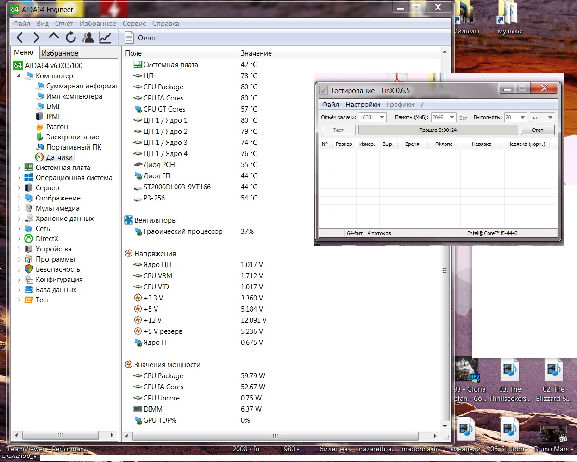
Task: Select the GPU TDP% row
Action: pos(281,420)
